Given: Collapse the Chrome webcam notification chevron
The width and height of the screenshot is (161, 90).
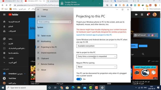Looking at the screenshot, I should tap(100, 3).
